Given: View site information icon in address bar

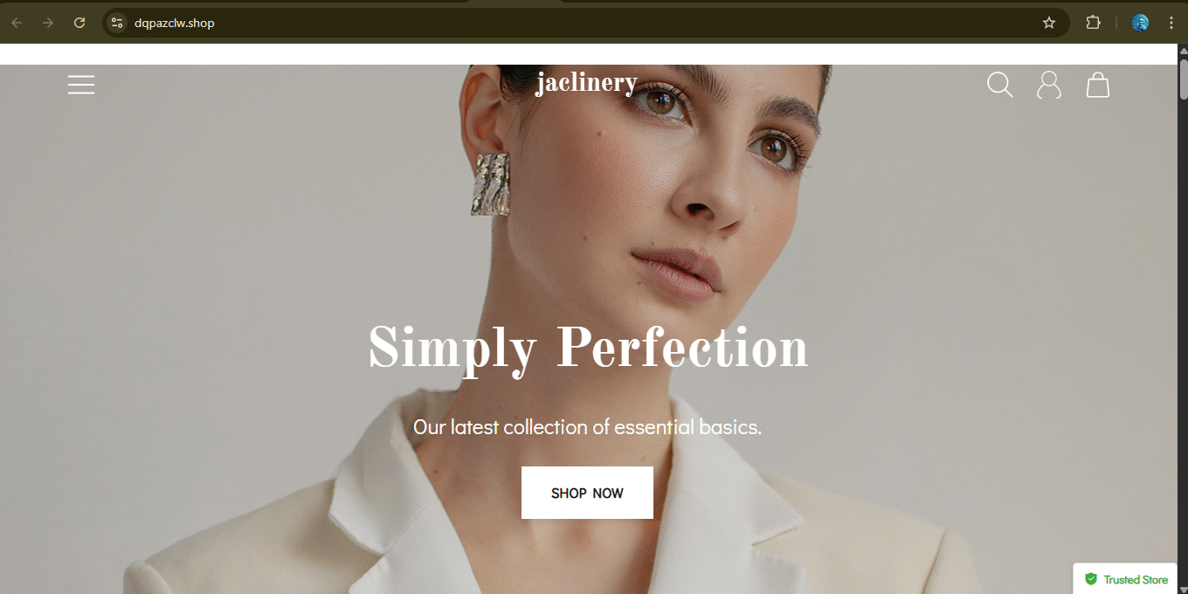Looking at the screenshot, I should [x=117, y=23].
